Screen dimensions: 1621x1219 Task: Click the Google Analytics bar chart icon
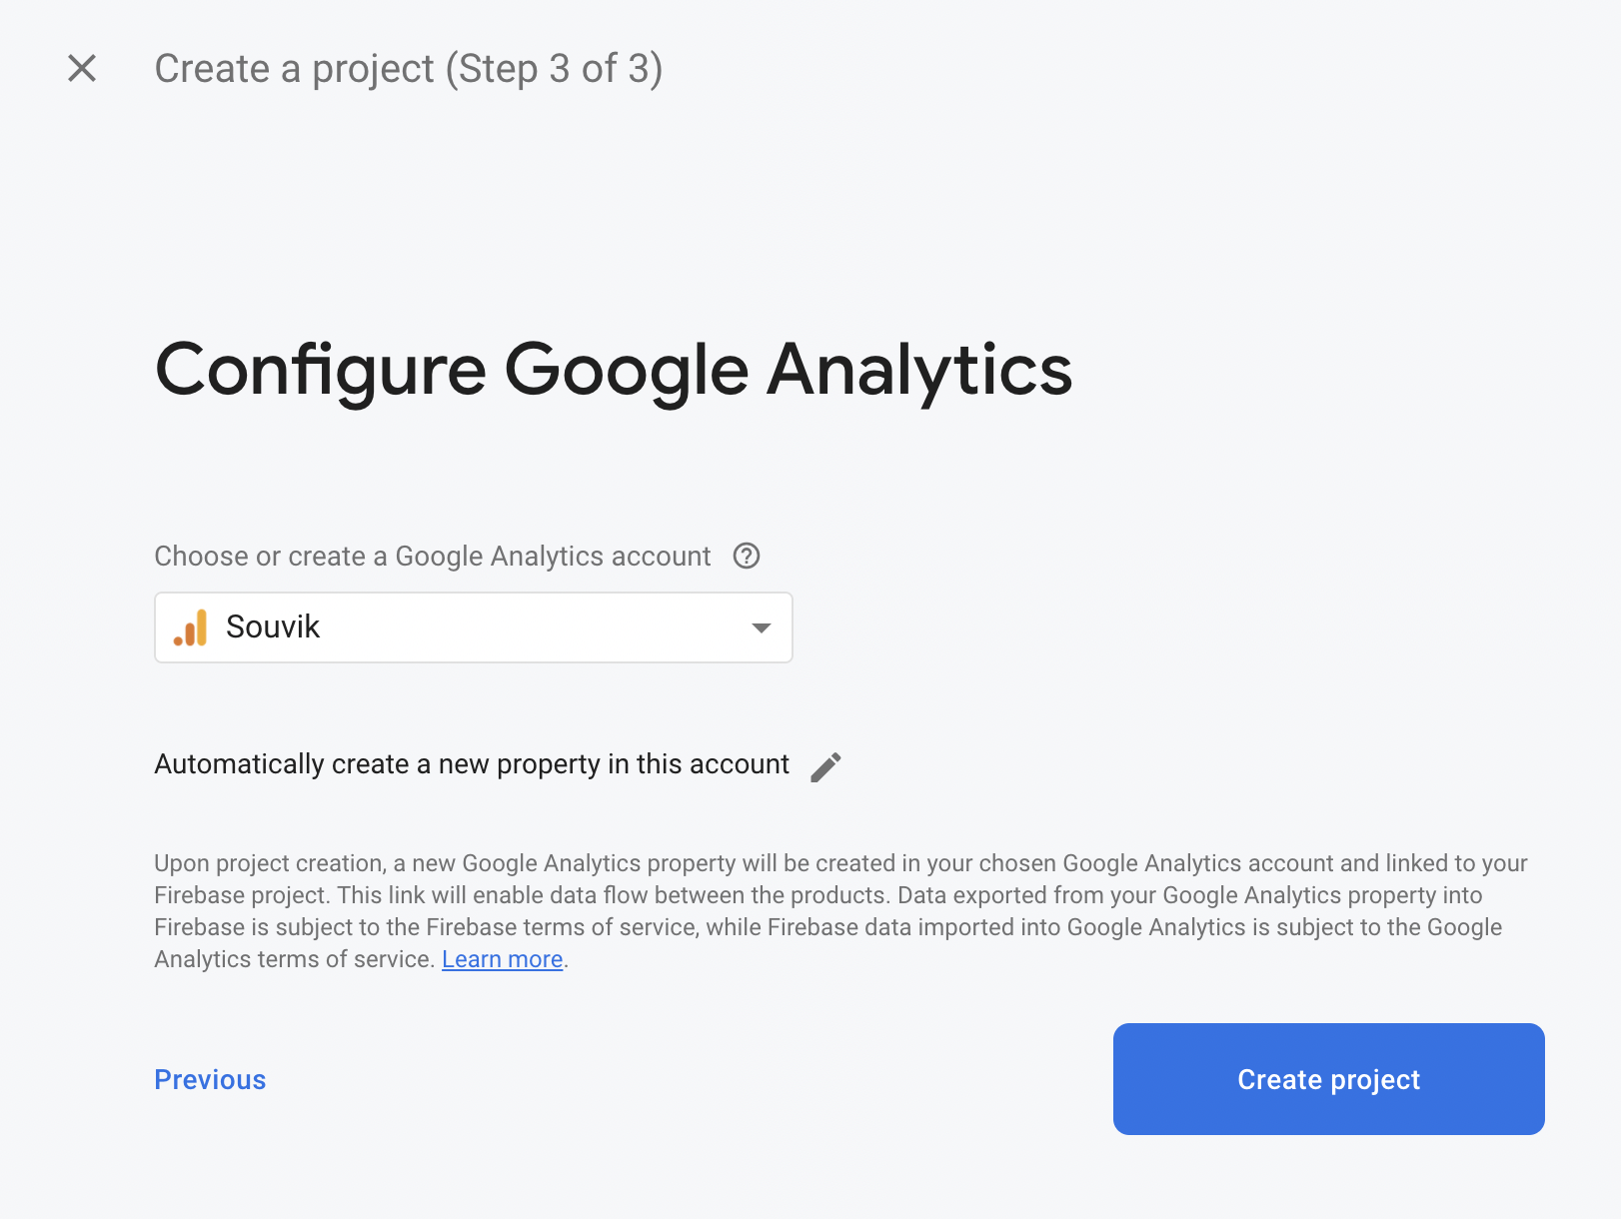190,627
